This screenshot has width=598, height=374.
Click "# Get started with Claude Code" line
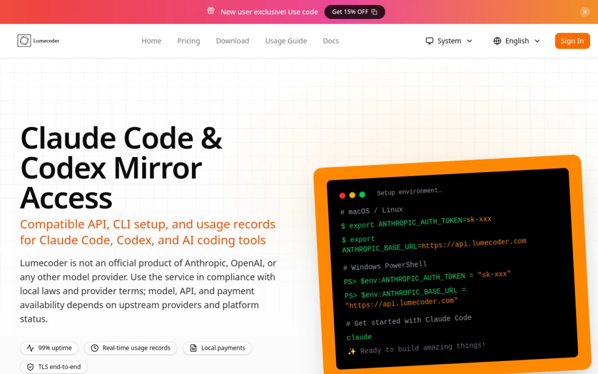pos(409,320)
